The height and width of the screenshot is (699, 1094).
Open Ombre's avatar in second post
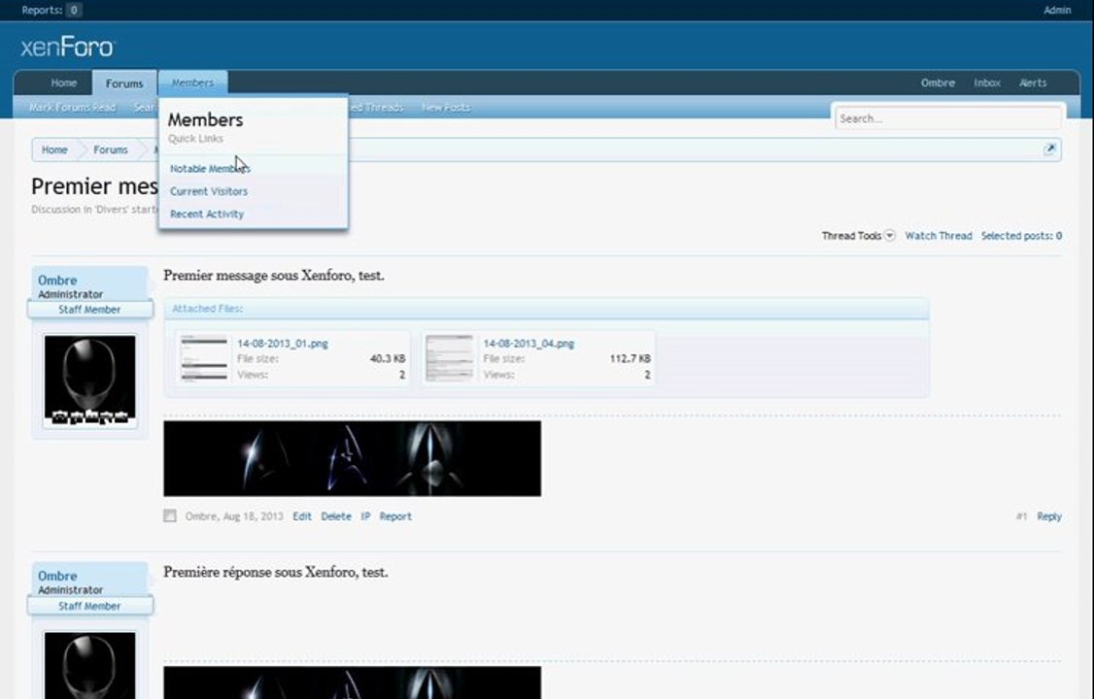point(90,666)
